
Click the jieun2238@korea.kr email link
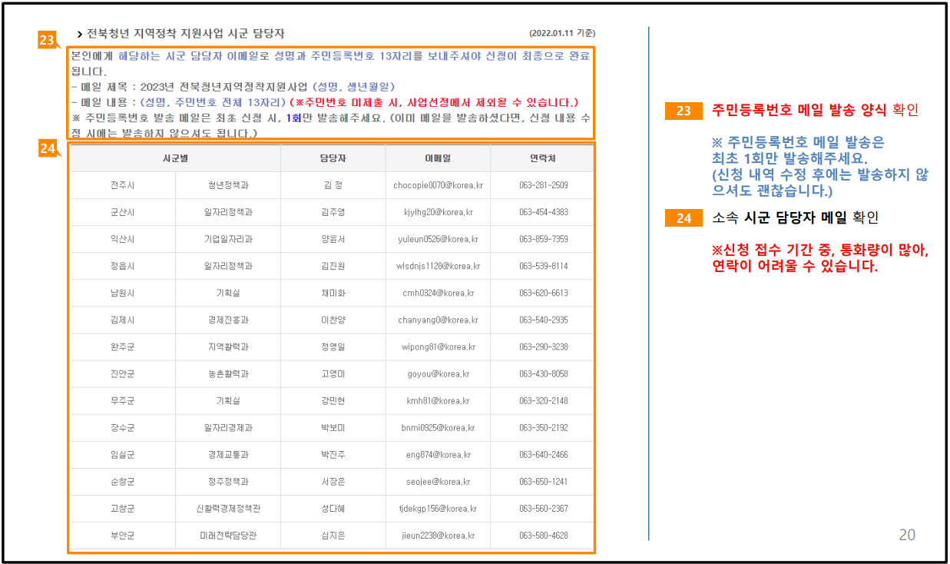(x=438, y=535)
